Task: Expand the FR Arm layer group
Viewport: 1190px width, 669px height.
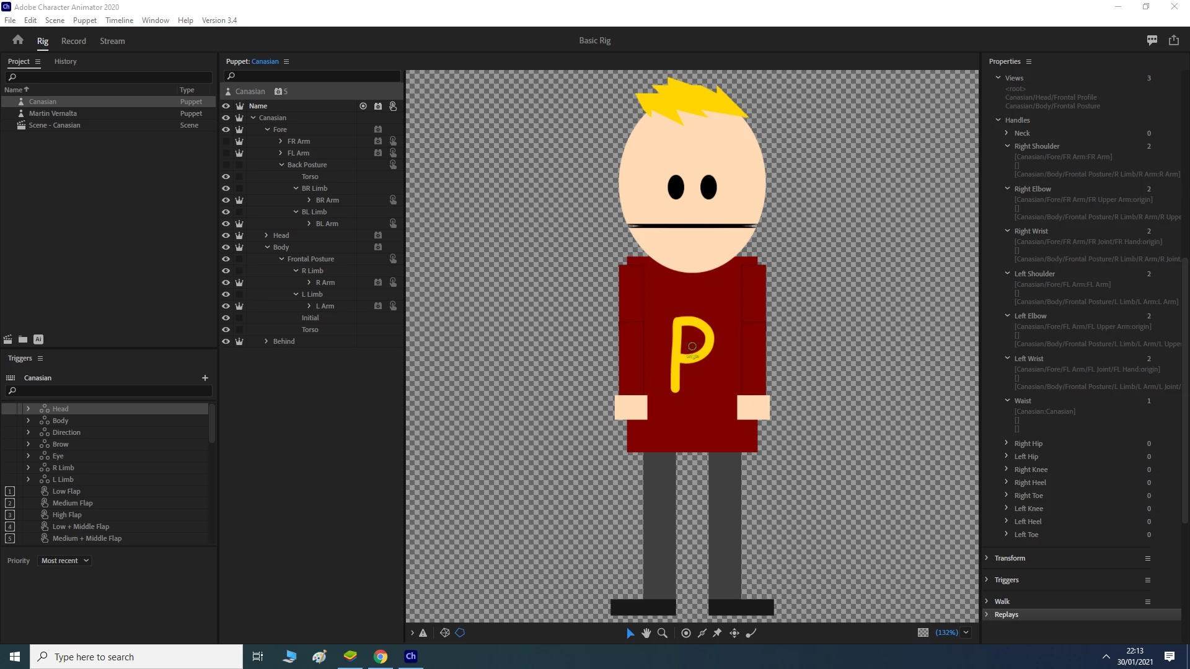Action: pos(281,141)
